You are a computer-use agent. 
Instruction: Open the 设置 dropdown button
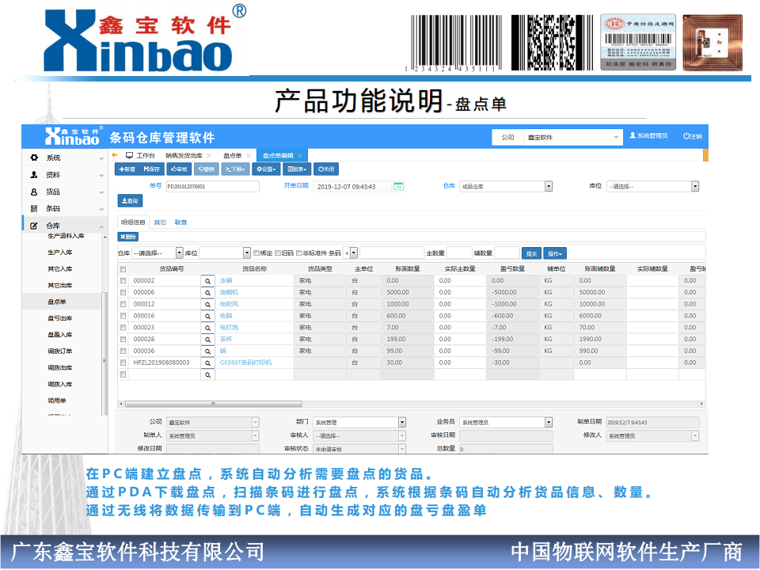(266, 169)
